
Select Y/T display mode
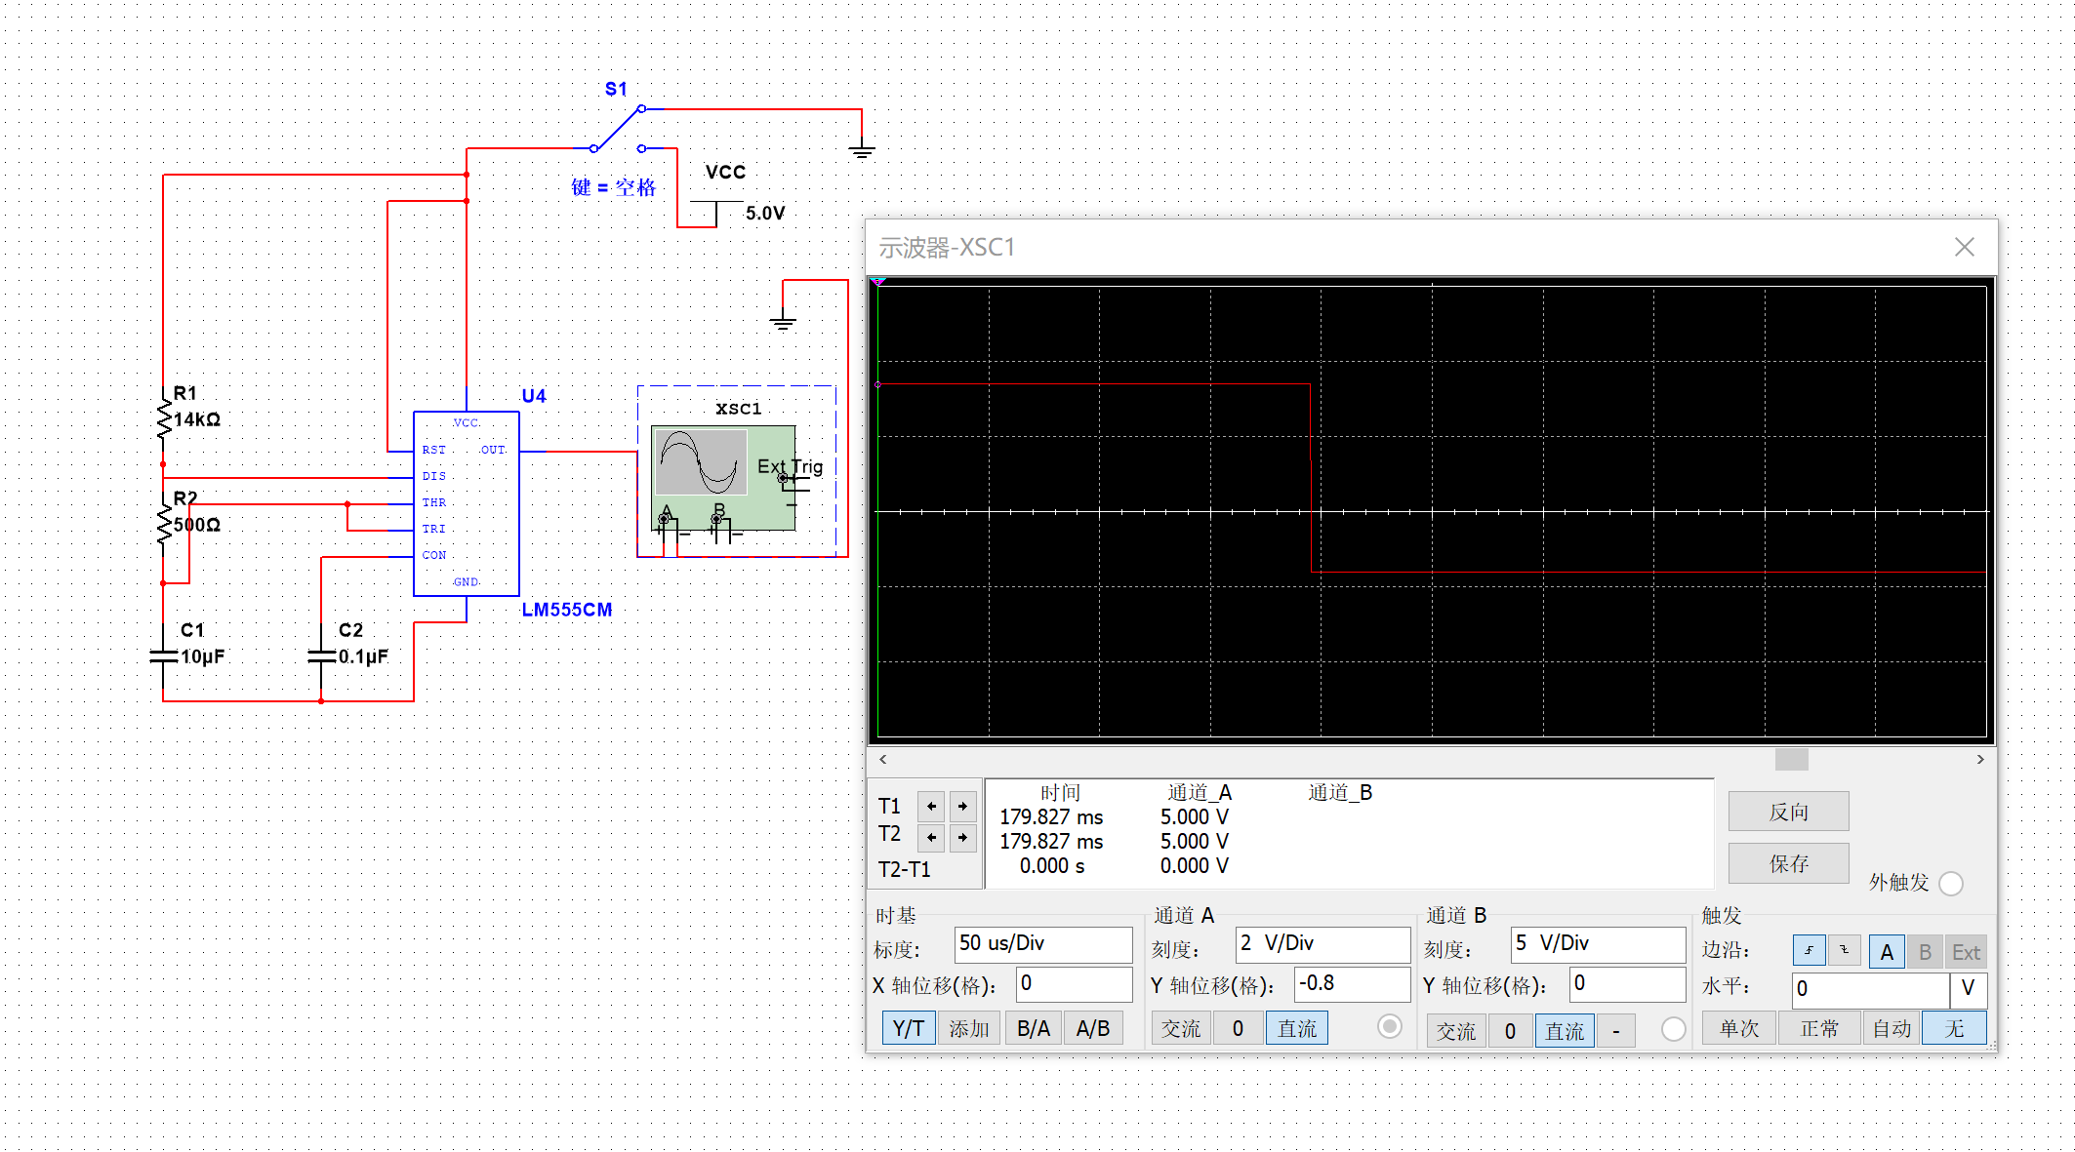(x=909, y=1028)
